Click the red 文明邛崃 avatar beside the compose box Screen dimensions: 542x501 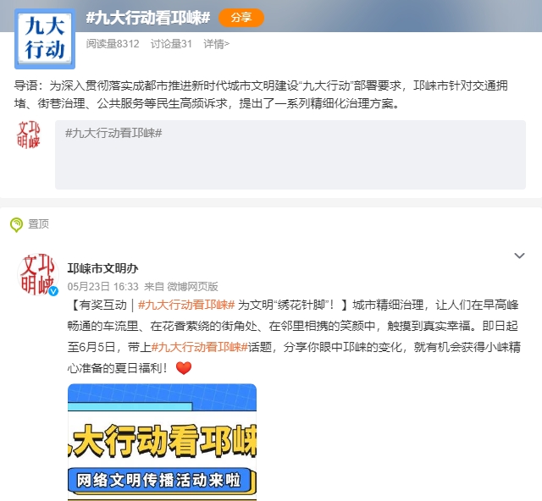[x=29, y=135]
